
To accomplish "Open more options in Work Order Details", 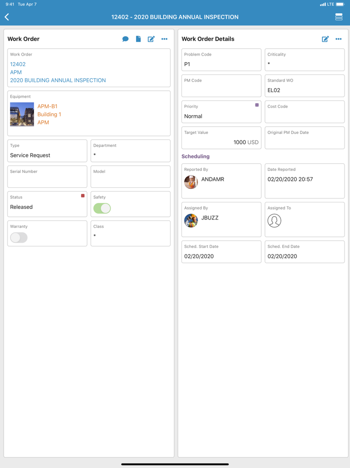I will 338,39.
